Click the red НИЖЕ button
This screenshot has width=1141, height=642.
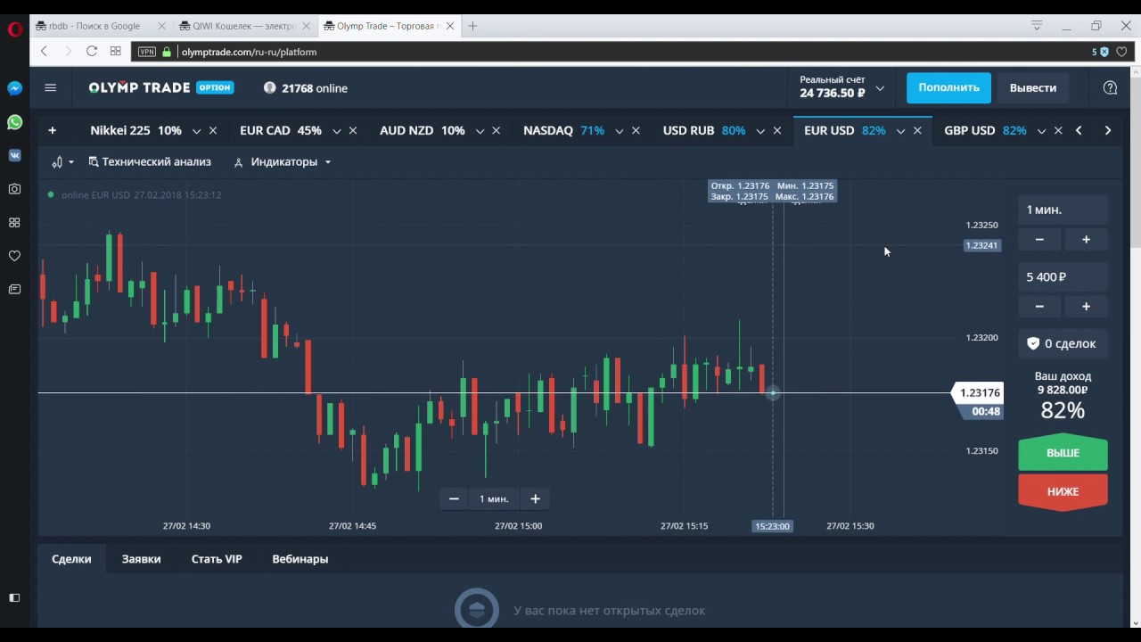(x=1063, y=491)
